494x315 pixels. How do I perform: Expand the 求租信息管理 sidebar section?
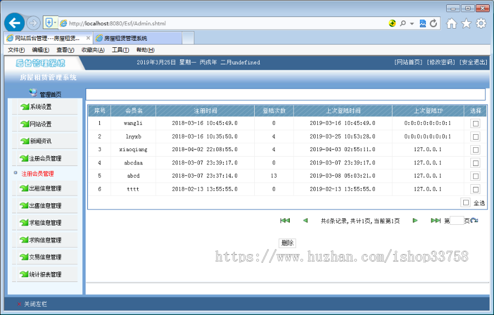click(45, 223)
